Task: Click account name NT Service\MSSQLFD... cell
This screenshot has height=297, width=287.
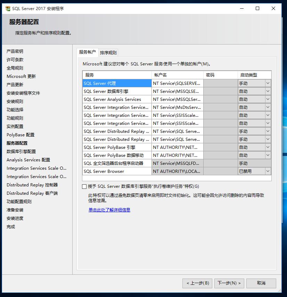Action: (178, 163)
